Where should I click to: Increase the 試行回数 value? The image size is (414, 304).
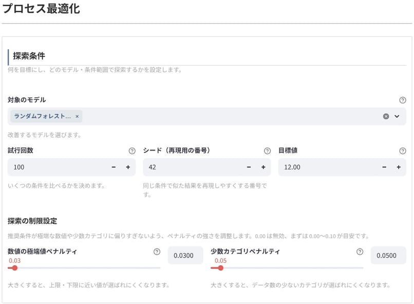tap(128, 167)
